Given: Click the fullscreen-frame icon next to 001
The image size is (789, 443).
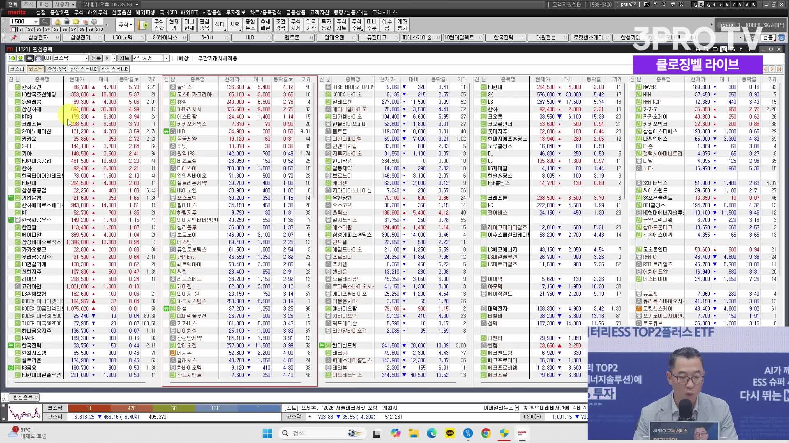Looking at the screenshot, I should point(38,58).
